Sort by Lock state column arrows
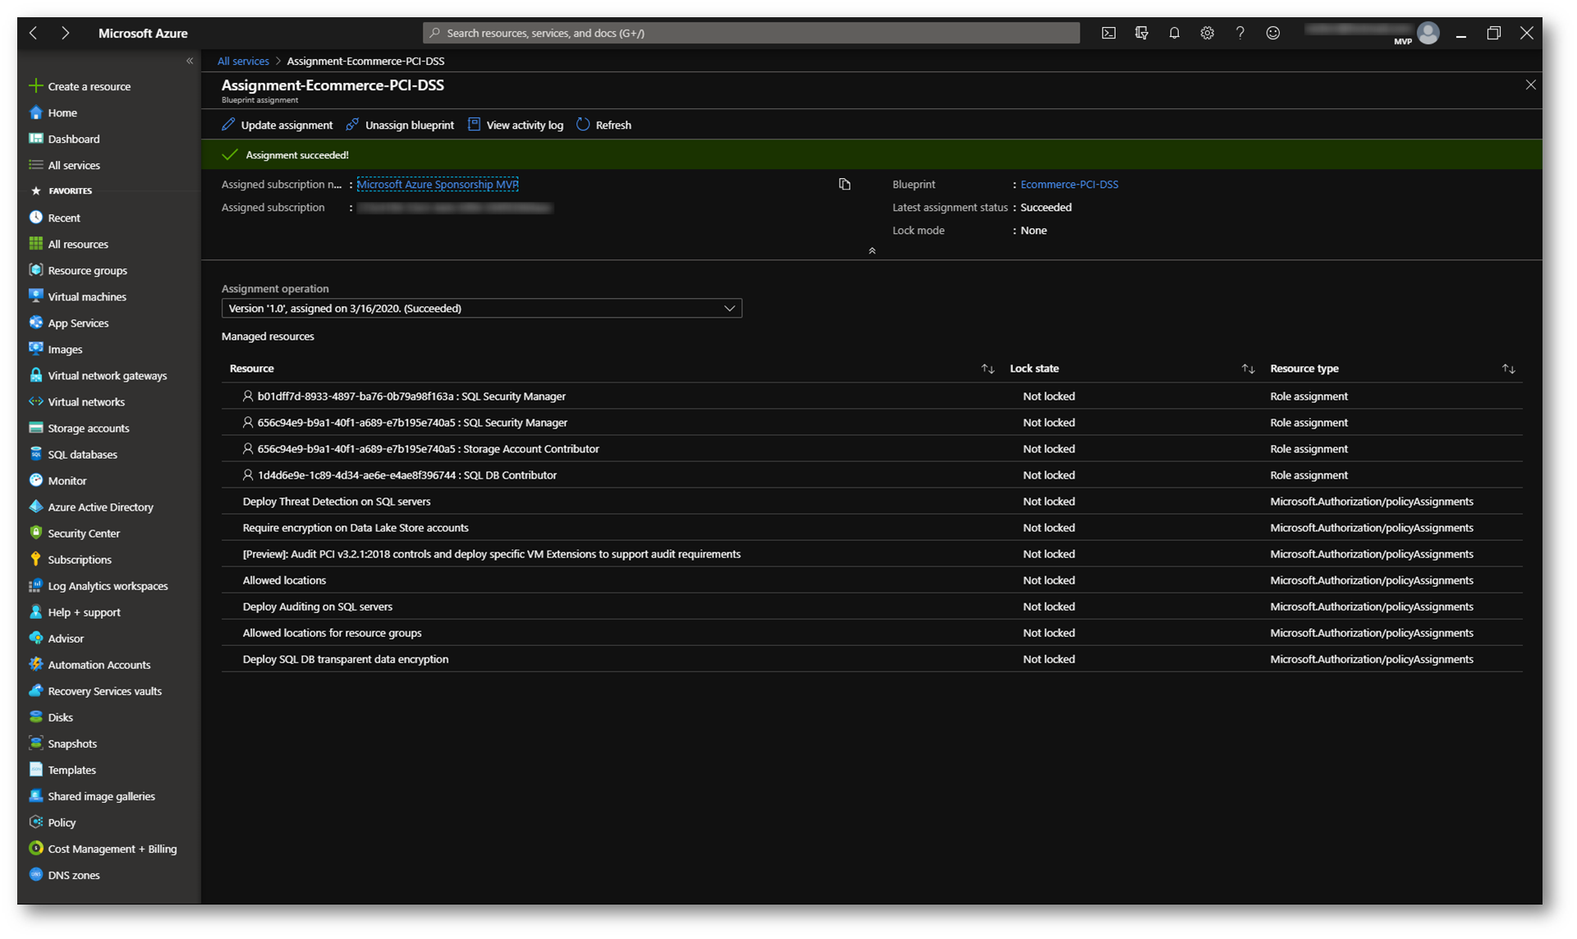The height and width of the screenshot is (939, 1577). coord(1248,369)
